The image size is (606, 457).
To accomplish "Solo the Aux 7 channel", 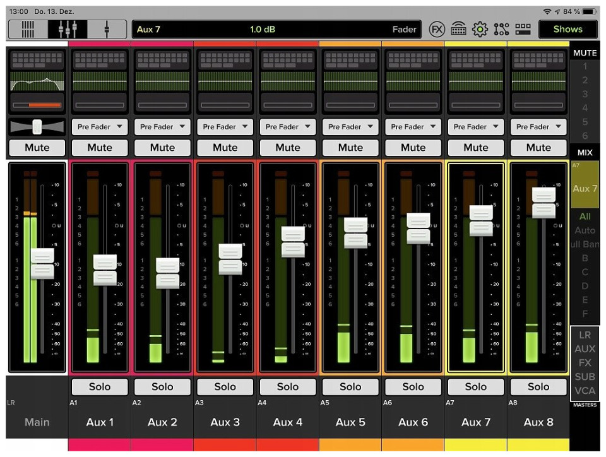I will click(476, 386).
